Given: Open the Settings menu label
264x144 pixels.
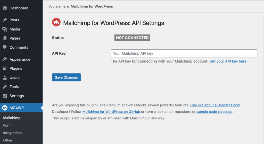Looking at the screenshot, I should pos(17,96).
